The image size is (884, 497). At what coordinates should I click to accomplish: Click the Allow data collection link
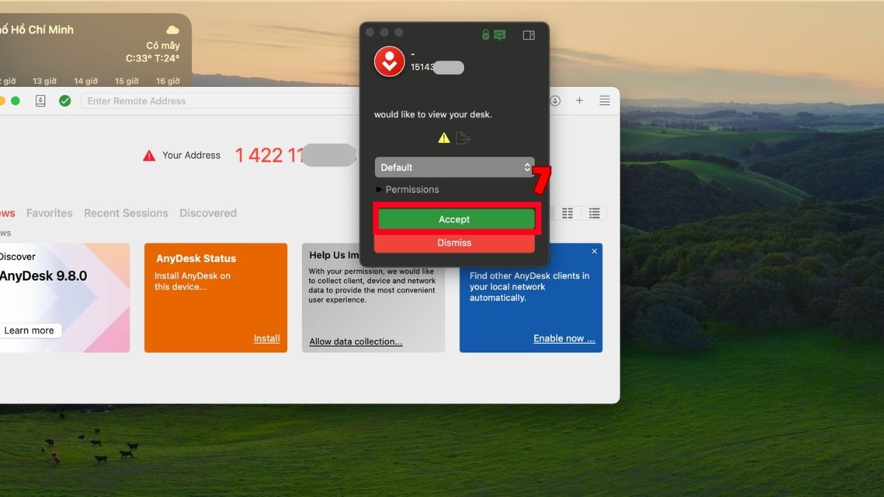356,342
